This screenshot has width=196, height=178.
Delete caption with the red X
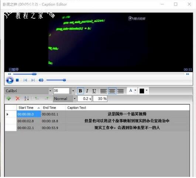[x=18, y=98]
